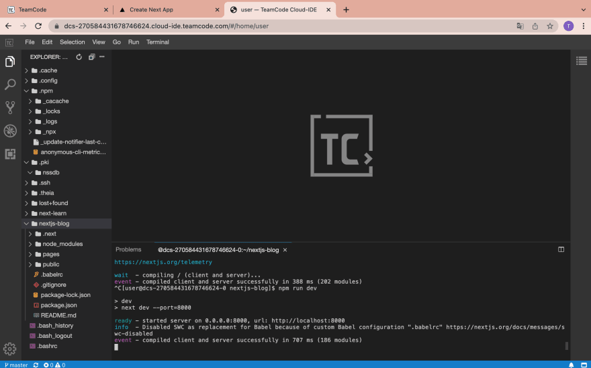Toggle the outline panel on the right
Image resolution: width=591 pixels, height=368 pixels.
[x=582, y=60]
